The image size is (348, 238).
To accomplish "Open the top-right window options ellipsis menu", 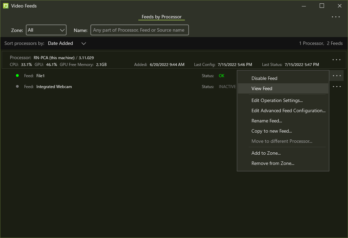I will click(x=336, y=17).
